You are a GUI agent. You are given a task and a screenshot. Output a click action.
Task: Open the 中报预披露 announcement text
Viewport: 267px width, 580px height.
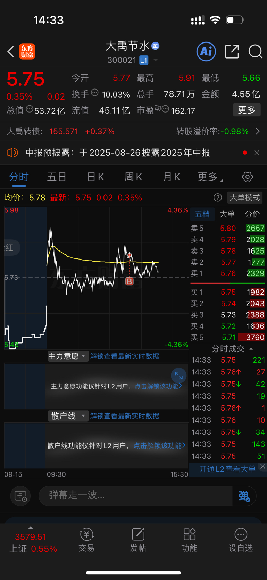[x=118, y=153]
